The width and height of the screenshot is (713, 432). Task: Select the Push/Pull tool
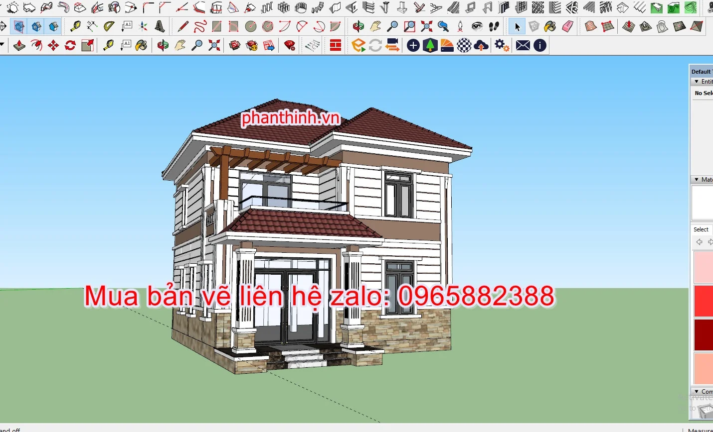pyautogui.click(x=19, y=46)
